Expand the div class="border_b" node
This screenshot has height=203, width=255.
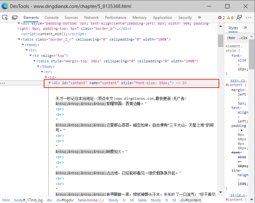(19, 23)
